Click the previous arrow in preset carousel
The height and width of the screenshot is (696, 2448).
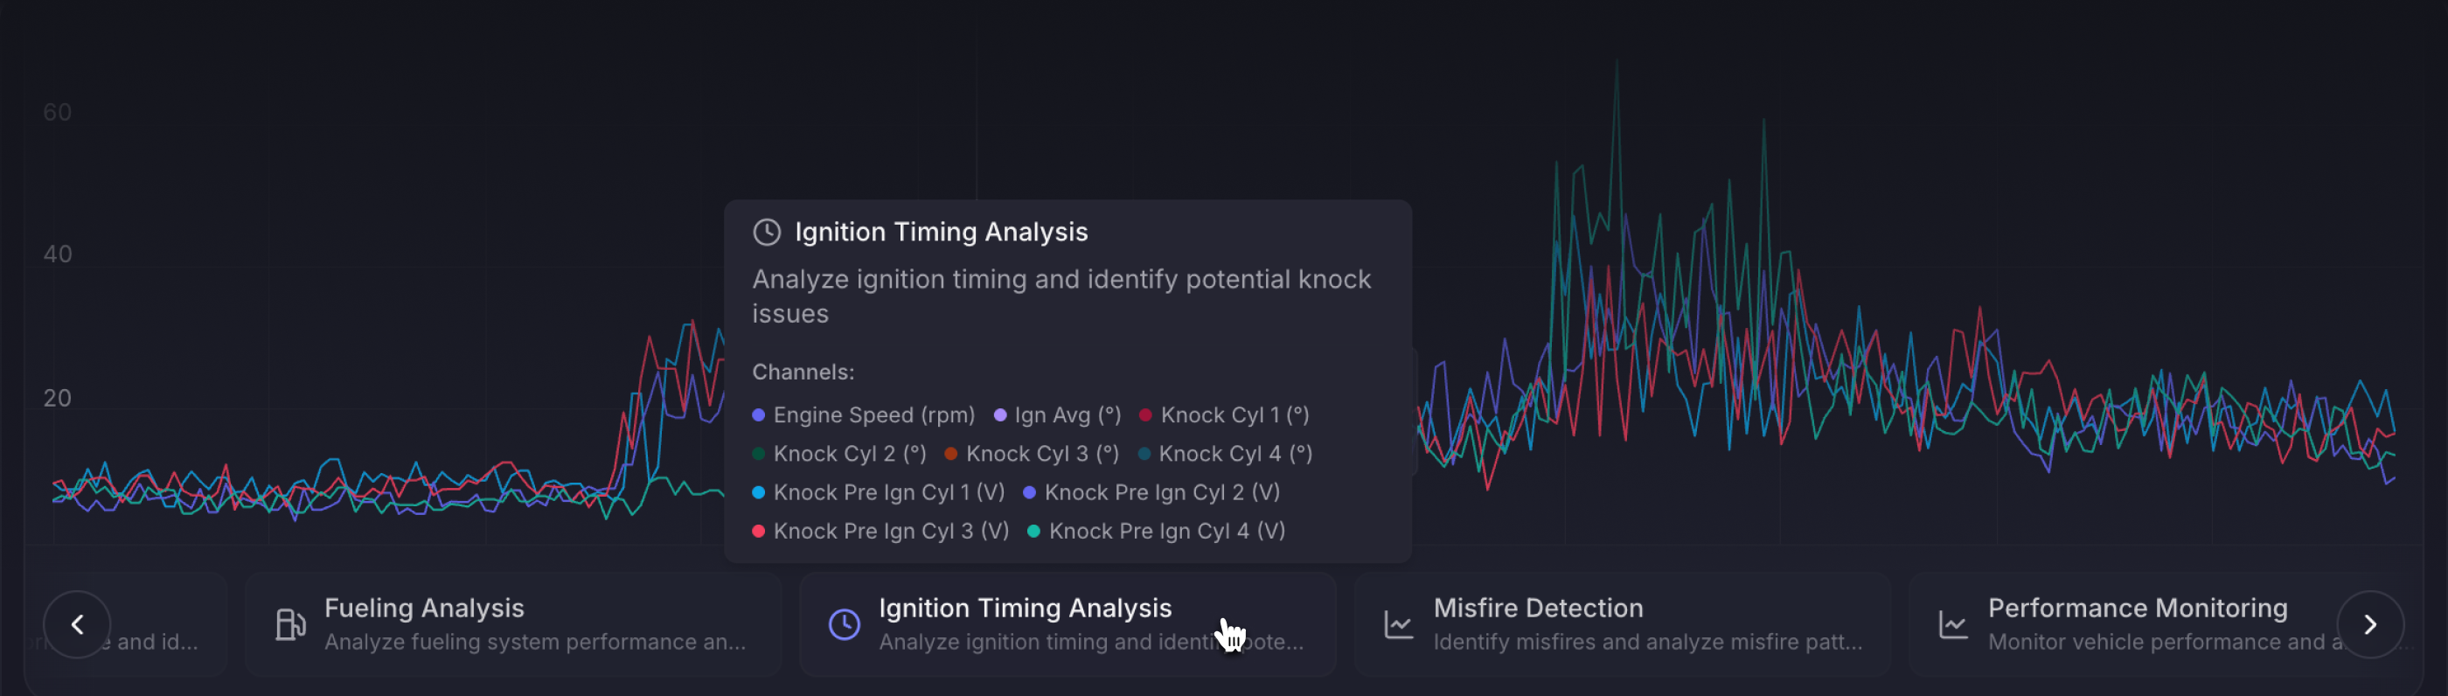coord(77,624)
